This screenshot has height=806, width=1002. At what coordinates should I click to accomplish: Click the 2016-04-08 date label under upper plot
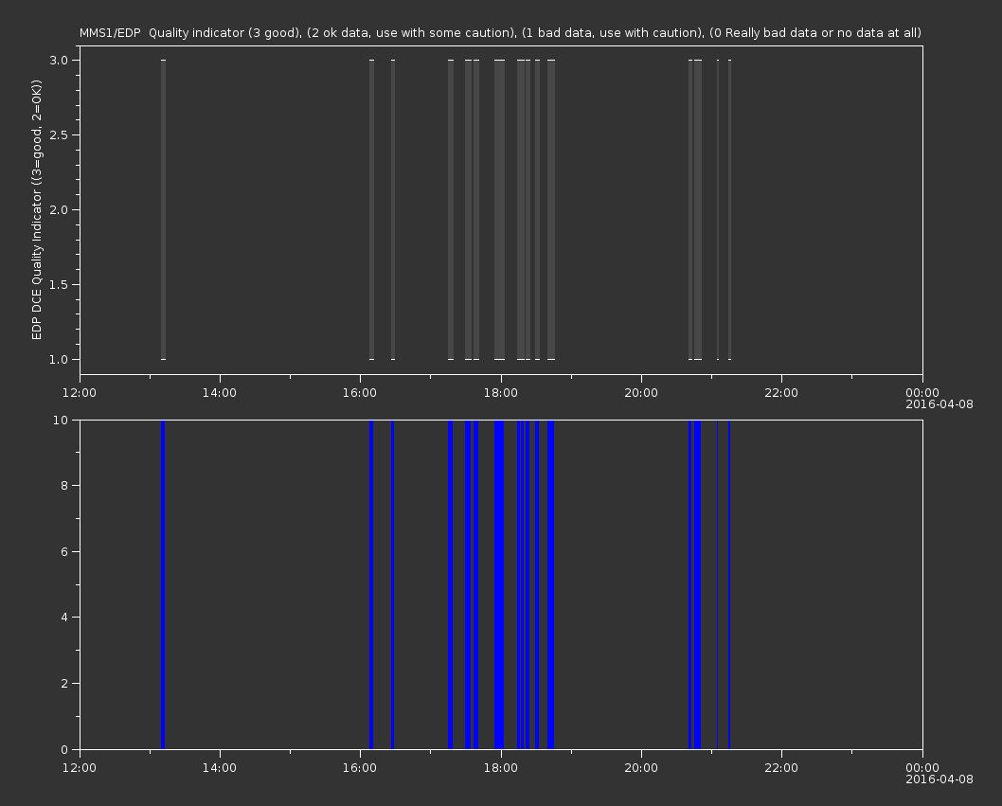point(939,405)
